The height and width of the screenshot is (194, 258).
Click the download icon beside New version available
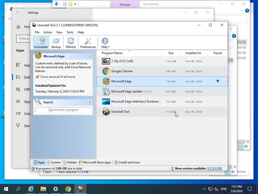tap(172, 168)
